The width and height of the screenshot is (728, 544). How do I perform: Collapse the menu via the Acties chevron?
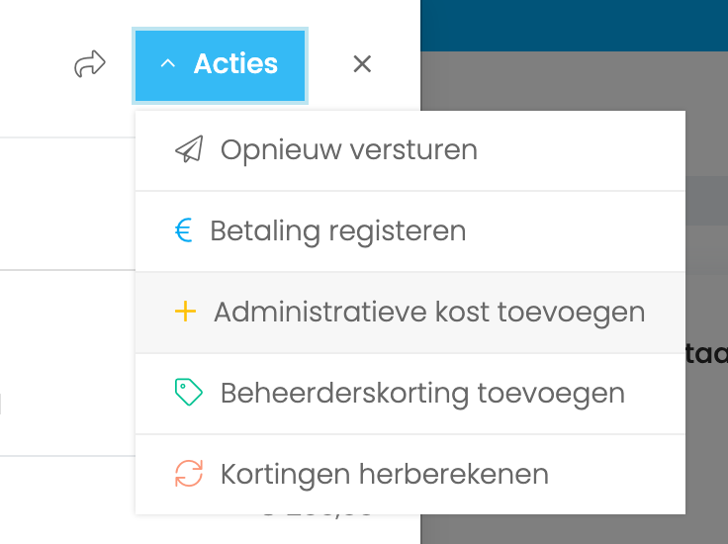(x=167, y=63)
